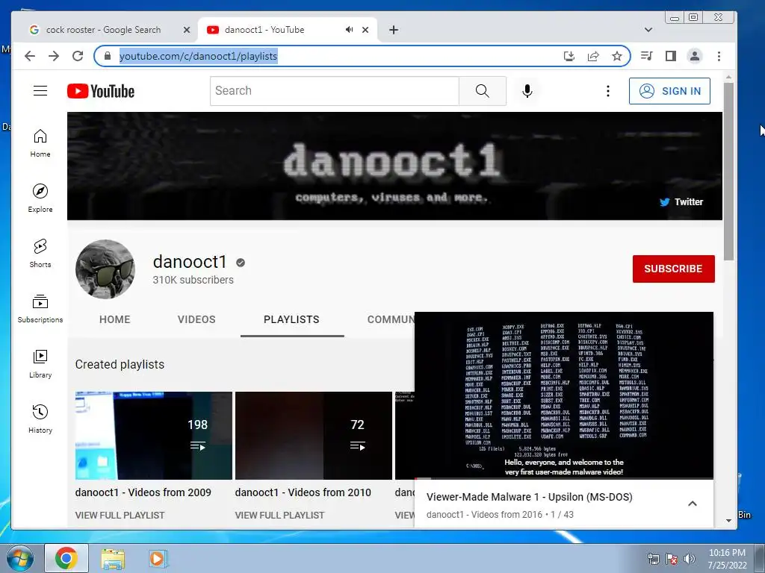The height and width of the screenshot is (573, 765).
Task: Go to Home in the sidebar
Action: [x=40, y=143]
